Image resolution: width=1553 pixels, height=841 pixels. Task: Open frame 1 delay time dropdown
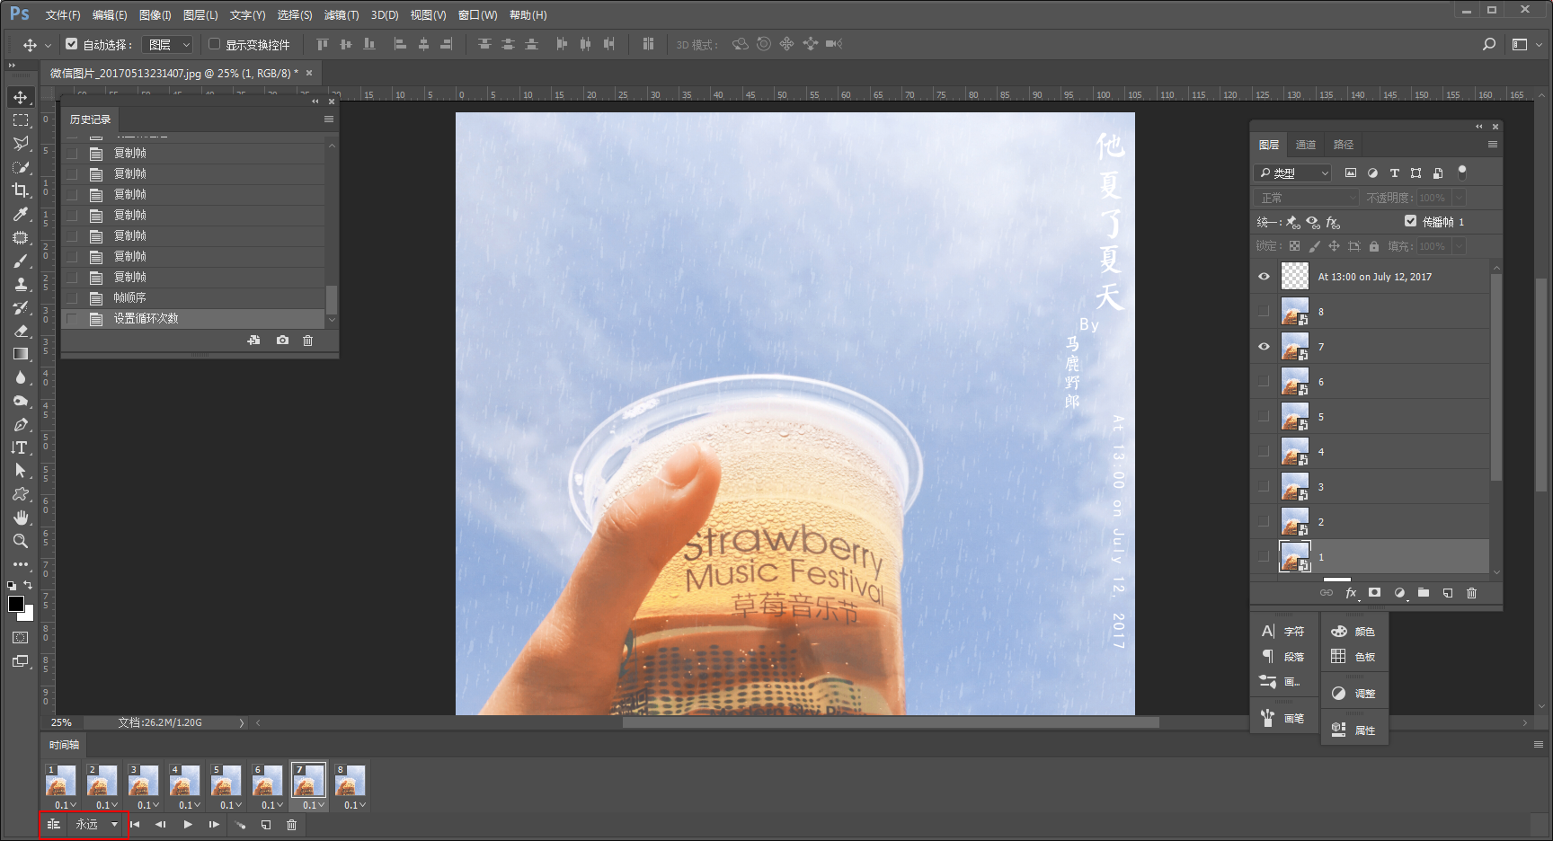65,805
